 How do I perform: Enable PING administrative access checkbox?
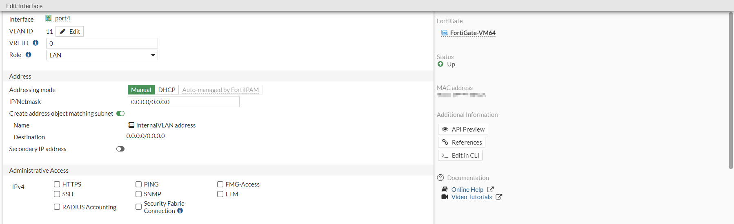(139, 184)
